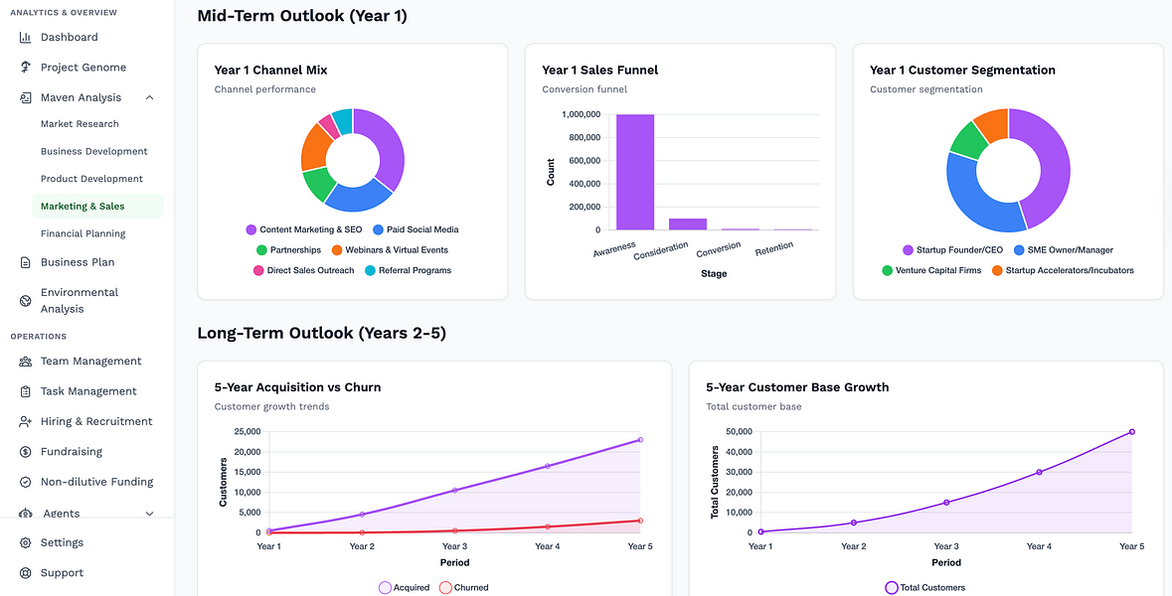Select the Environmental Analysis globe icon
1172x596 pixels.
[26, 301]
